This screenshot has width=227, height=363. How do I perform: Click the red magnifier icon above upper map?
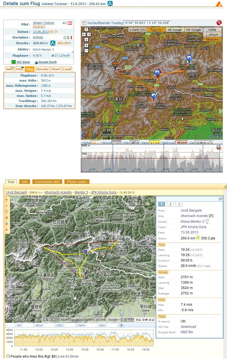point(219,23)
